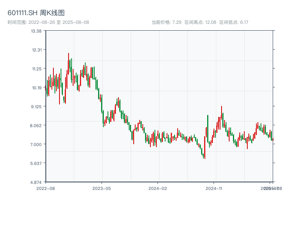The image size is (303, 227).
Task: Select the 时间范围 date range text
Action: 48,22
